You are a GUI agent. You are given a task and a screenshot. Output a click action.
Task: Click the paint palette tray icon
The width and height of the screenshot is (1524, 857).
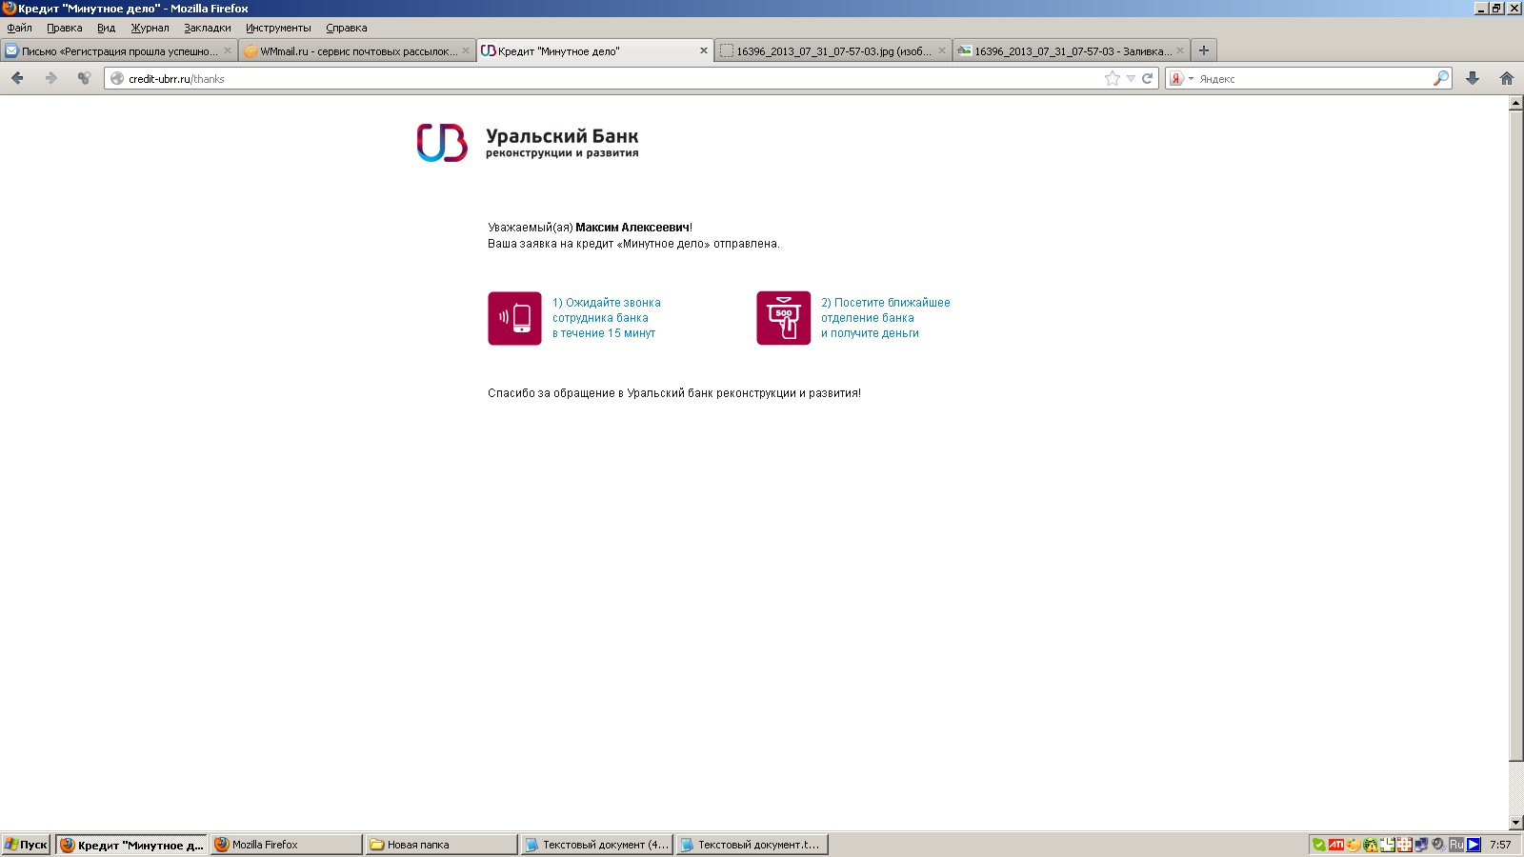[1353, 845]
